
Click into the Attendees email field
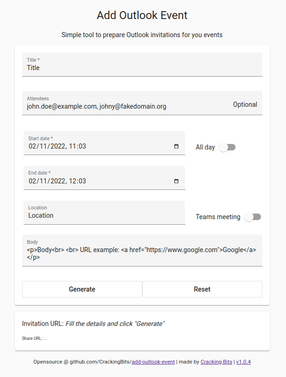click(127, 103)
